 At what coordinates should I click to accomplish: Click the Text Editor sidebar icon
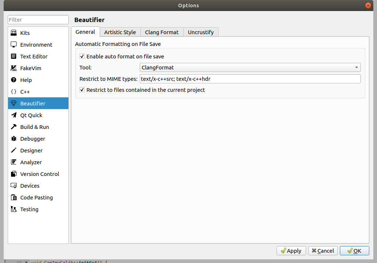click(13, 56)
